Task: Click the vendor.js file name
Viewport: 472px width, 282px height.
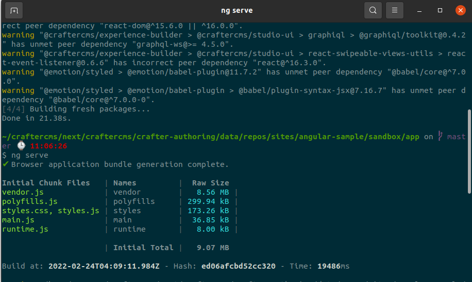Action: tap(24, 192)
